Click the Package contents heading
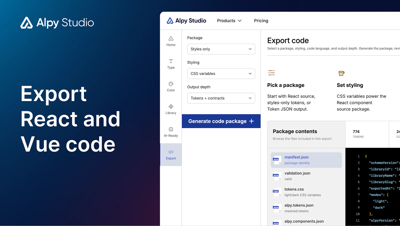The height and width of the screenshot is (226, 400). (295, 131)
